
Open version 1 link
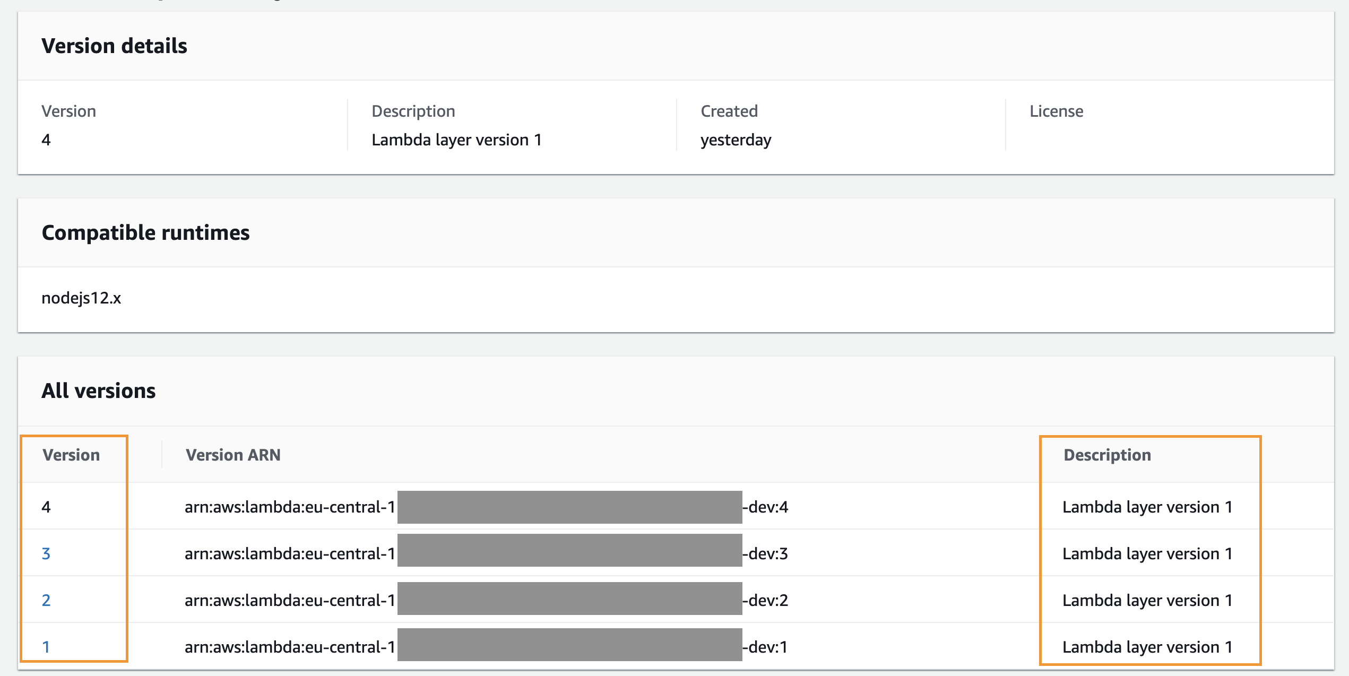click(46, 647)
